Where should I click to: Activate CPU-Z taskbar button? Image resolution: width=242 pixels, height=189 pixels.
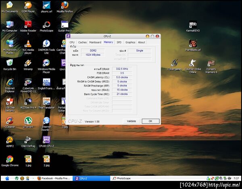tap(92, 179)
